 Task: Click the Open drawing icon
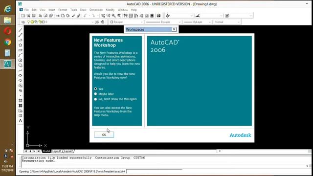pyautogui.click(x=28, y=16)
